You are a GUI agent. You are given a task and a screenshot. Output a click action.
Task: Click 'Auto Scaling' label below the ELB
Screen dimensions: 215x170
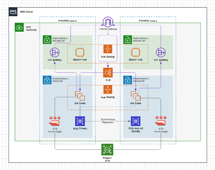tap(107, 97)
